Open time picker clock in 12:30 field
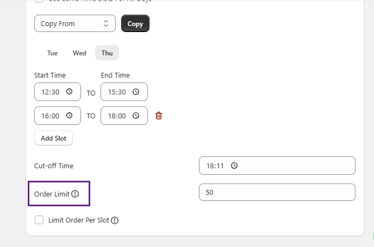 (x=69, y=92)
